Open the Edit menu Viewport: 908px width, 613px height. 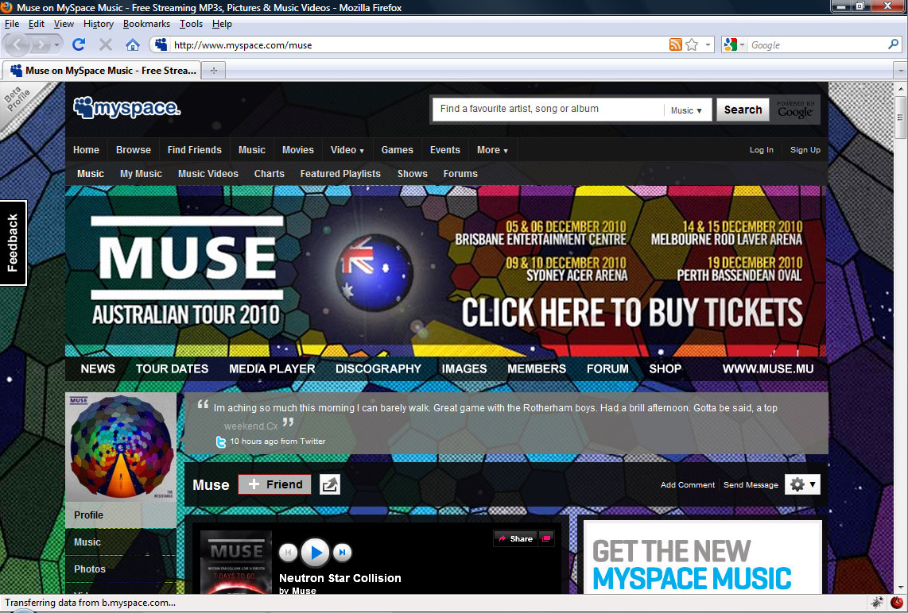click(x=37, y=24)
